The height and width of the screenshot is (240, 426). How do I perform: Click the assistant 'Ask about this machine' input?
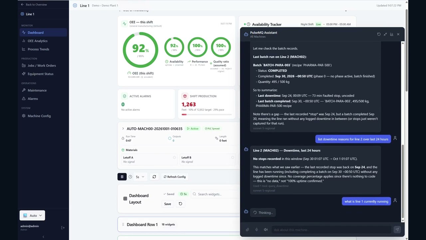331,230
